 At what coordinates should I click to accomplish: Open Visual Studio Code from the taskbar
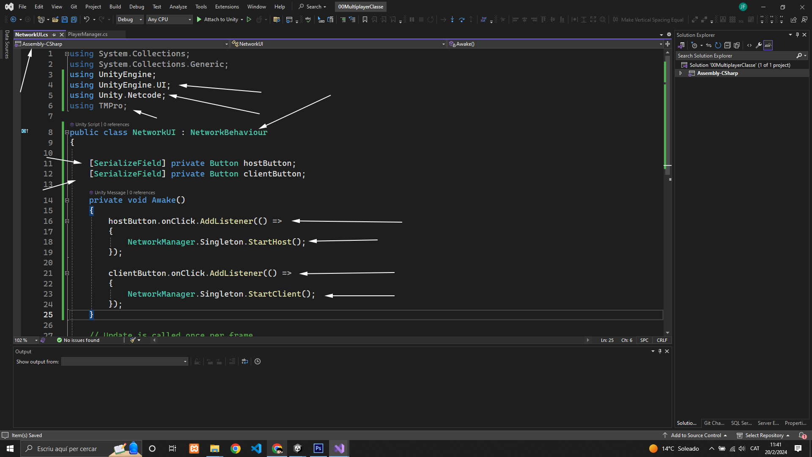pos(256,449)
